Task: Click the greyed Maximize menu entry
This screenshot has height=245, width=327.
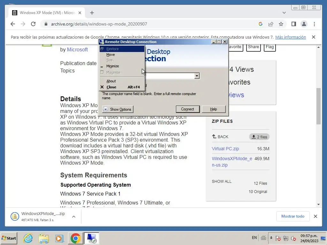Action: coord(122,72)
